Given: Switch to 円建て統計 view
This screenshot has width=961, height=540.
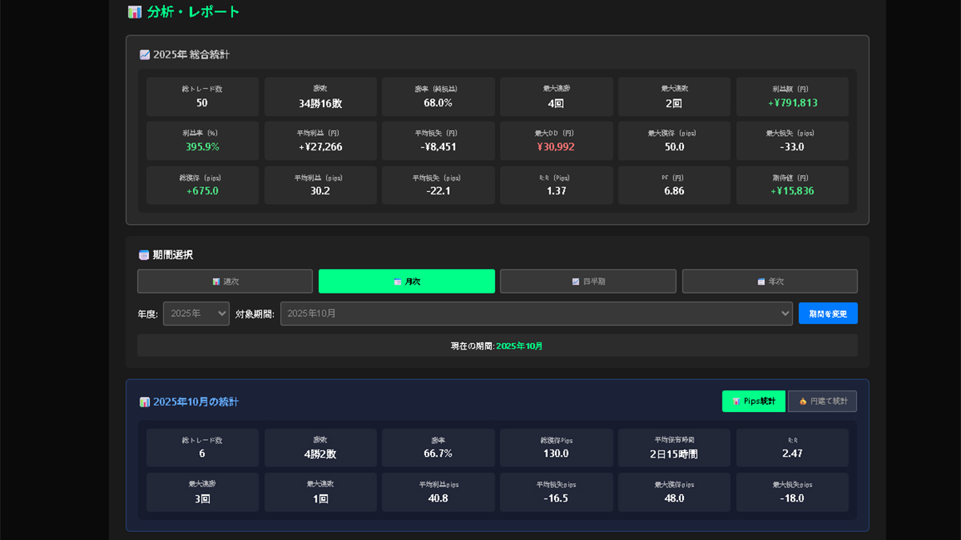Looking at the screenshot, I should [x=822, y=402].
